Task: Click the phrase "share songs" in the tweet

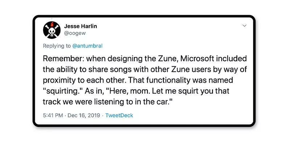Action: pos(109,69)
